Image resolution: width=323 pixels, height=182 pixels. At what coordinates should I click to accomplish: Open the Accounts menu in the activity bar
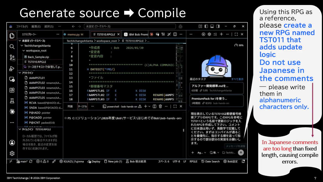tap(12, 142)
